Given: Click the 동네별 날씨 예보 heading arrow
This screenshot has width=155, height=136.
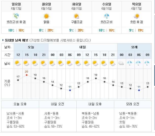Looking at the screenshot, I should pyautogui.click(x=3, y=40).
